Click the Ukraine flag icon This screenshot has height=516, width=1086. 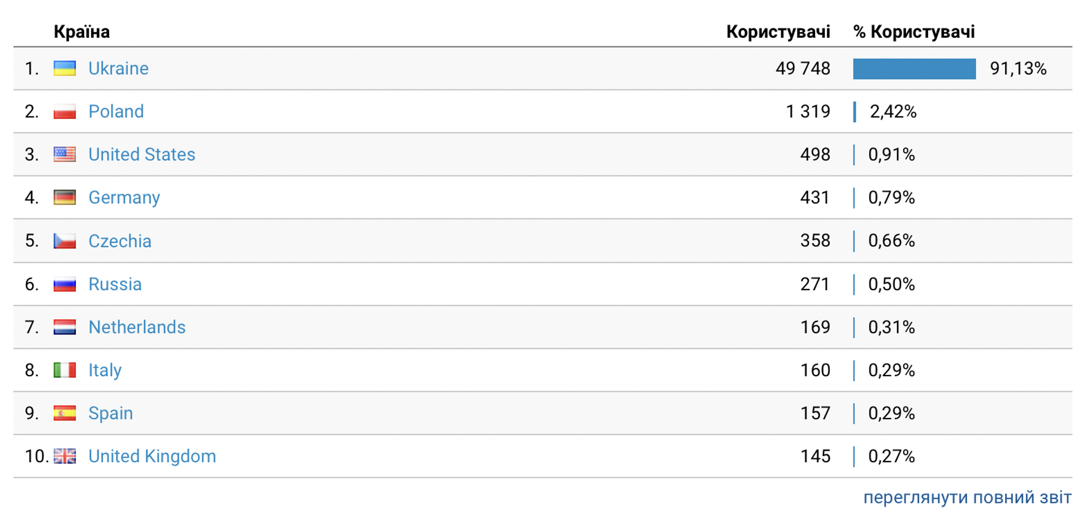coord(64,68)
